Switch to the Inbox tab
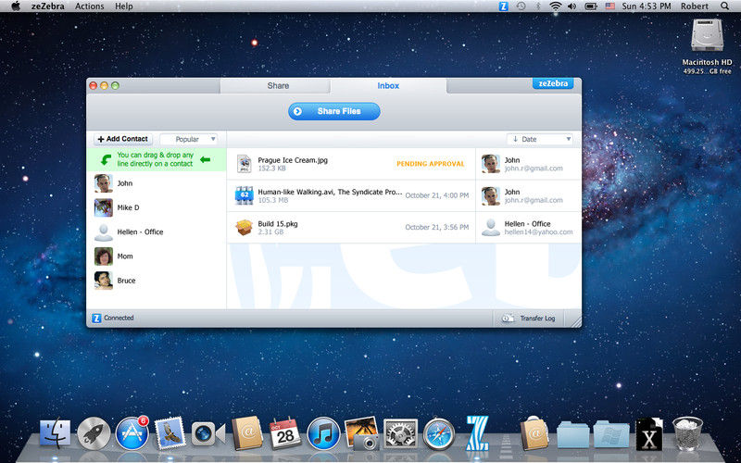Image resolution: width=741 pixels, height=463 pixels. tap(388, 85)
